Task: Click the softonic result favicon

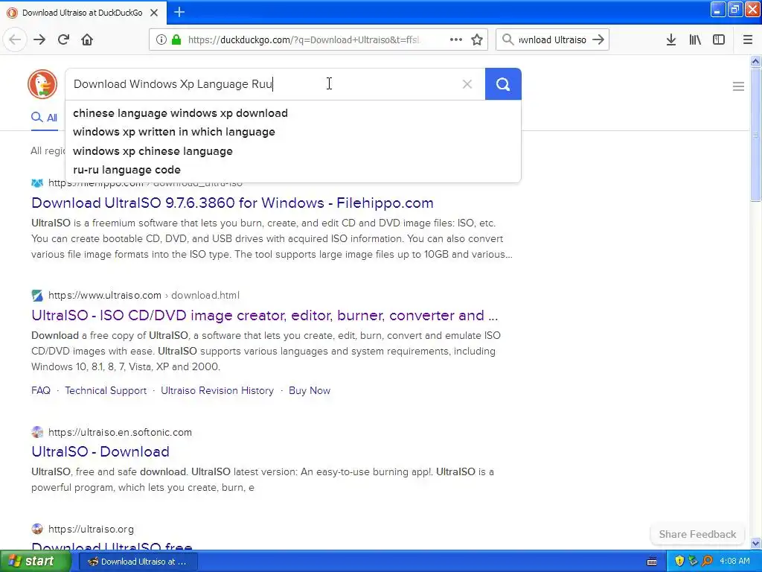Action: [37, 432]
